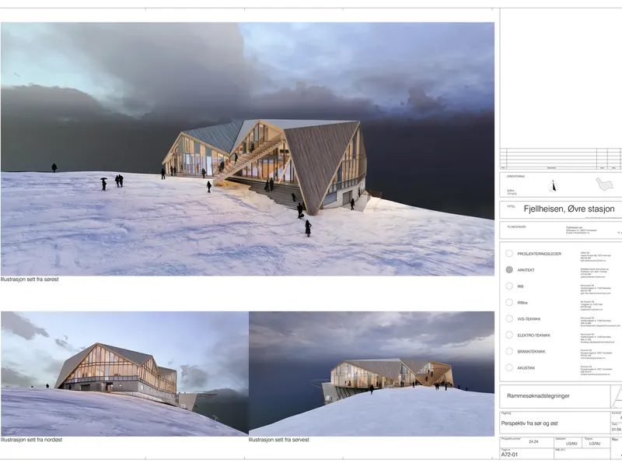Screen dimensions: 622x467
Task: Click the grey site outline map symbol
Action: point(604,184)
